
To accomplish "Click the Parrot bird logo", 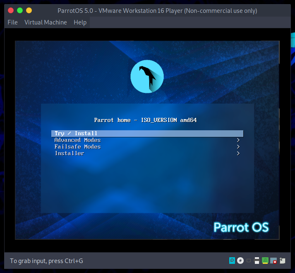I will point(147,76).
